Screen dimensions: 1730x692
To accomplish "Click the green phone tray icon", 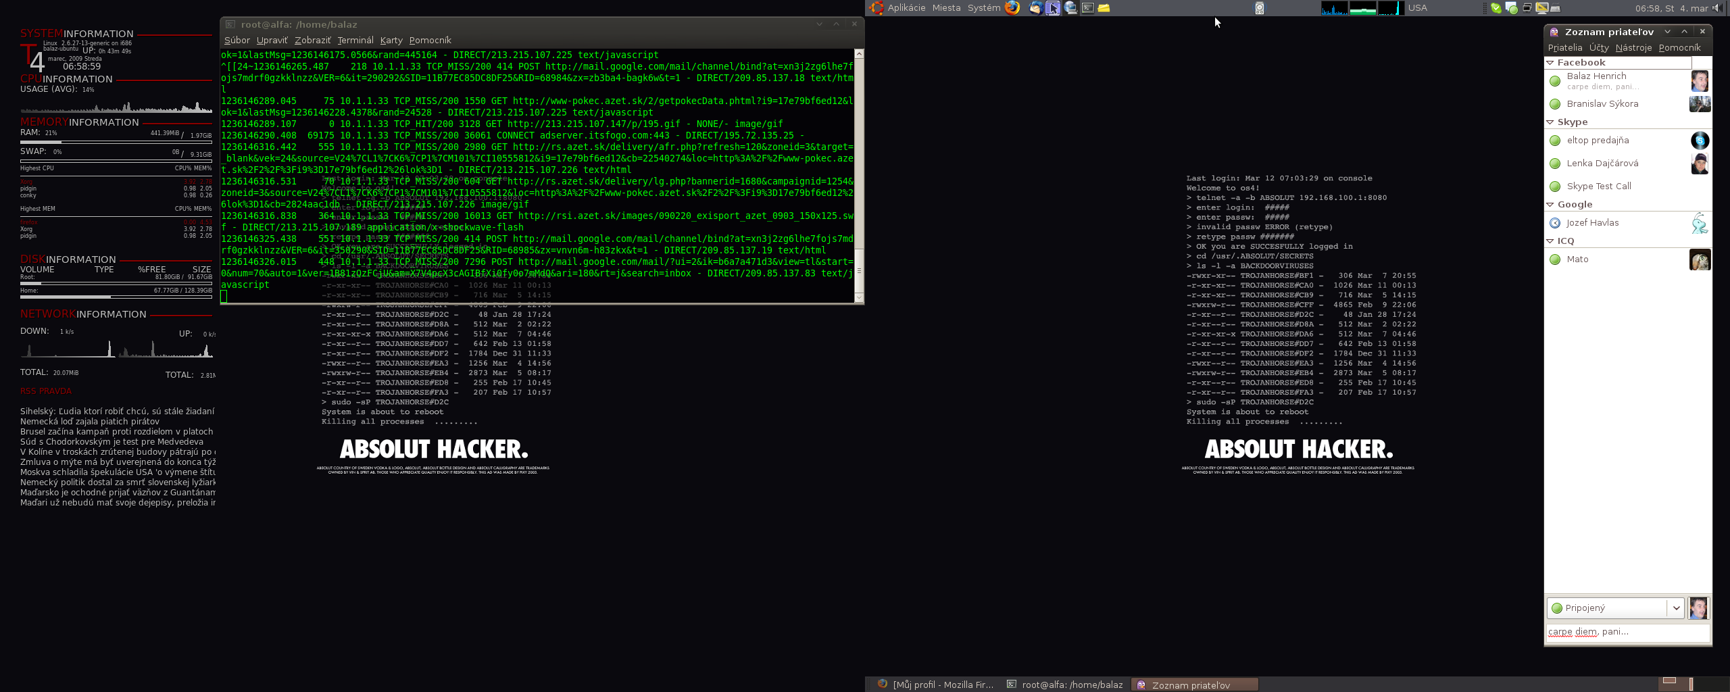I will [x=1496, y=8].
